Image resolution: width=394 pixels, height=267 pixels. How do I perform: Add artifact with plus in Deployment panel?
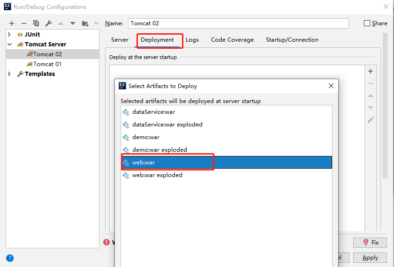tap(371, 71)
